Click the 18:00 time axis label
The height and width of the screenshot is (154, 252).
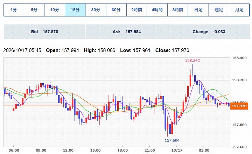point(122,150)
